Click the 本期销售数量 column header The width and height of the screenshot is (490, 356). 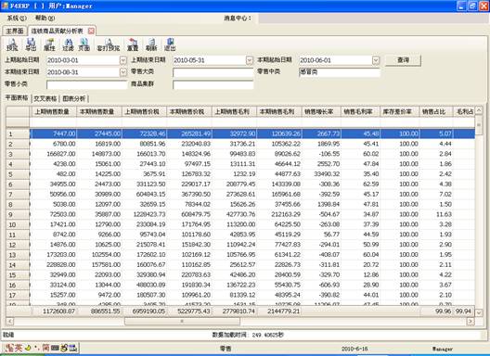(x=99, y=111)
